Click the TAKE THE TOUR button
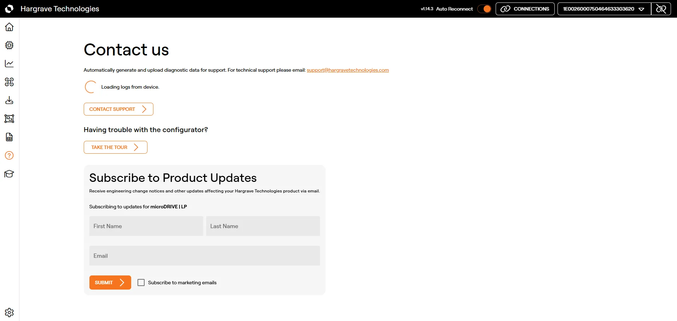This screenshot has height=321, width=677. [116, 147]
